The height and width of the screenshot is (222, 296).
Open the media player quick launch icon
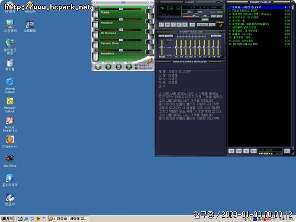coord(38,218)
